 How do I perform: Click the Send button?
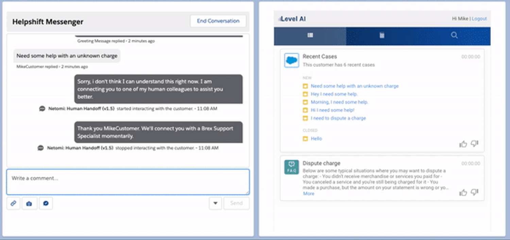pyautogui.click(x=236, y=203)
